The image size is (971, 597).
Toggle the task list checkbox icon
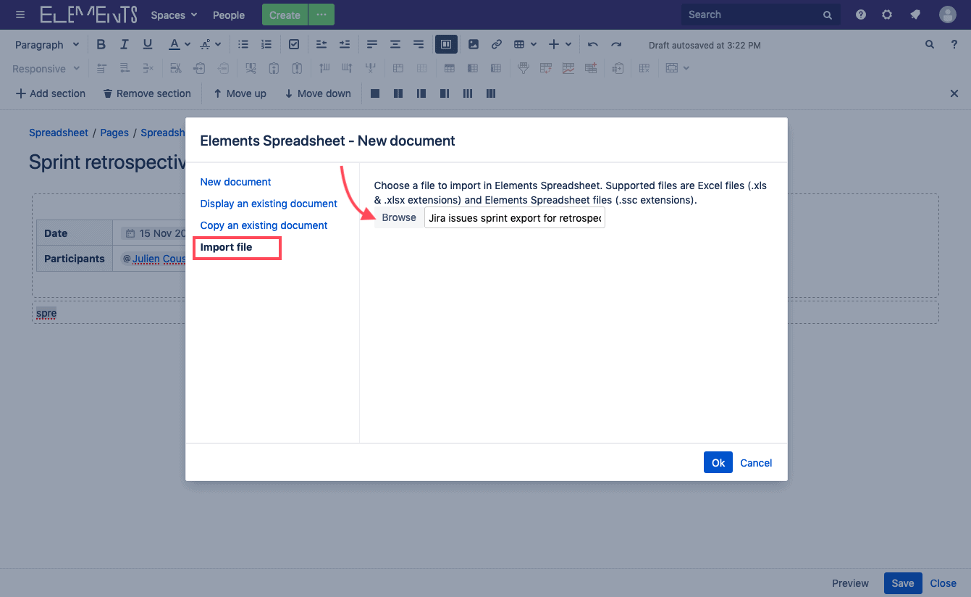coord(294,44)
